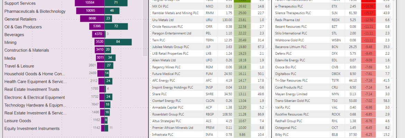The height and width of the screenshot is (138, 405).
Task: Select the Bilby PLC company name
Action: coord(282,135)
